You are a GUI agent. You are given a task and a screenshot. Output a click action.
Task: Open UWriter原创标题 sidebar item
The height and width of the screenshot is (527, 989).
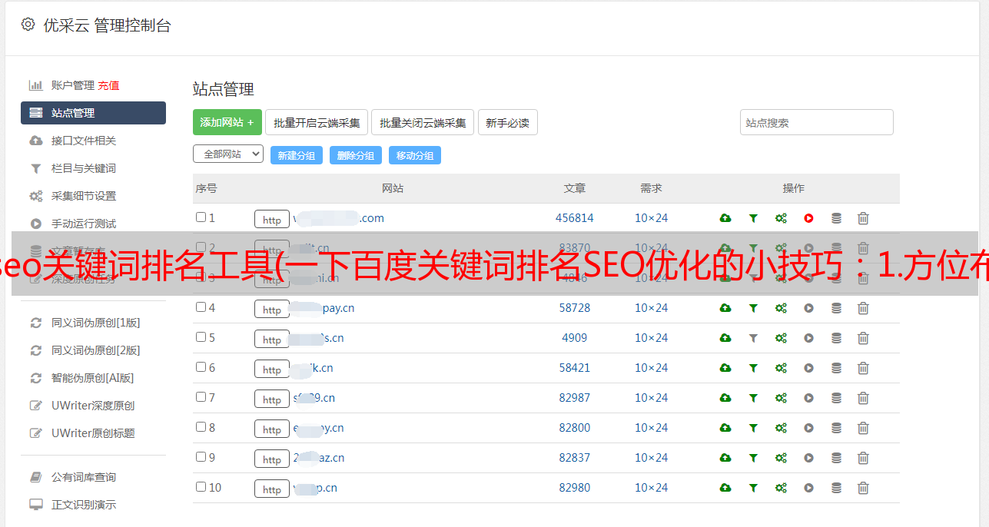(x=93, y=433)
